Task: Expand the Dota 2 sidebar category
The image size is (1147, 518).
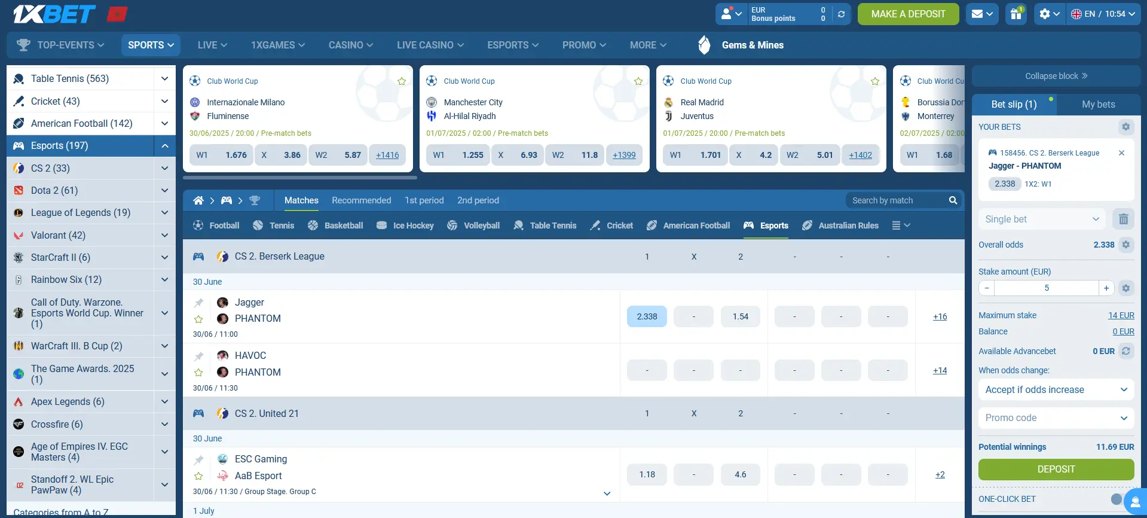Action: coord(164,191)
